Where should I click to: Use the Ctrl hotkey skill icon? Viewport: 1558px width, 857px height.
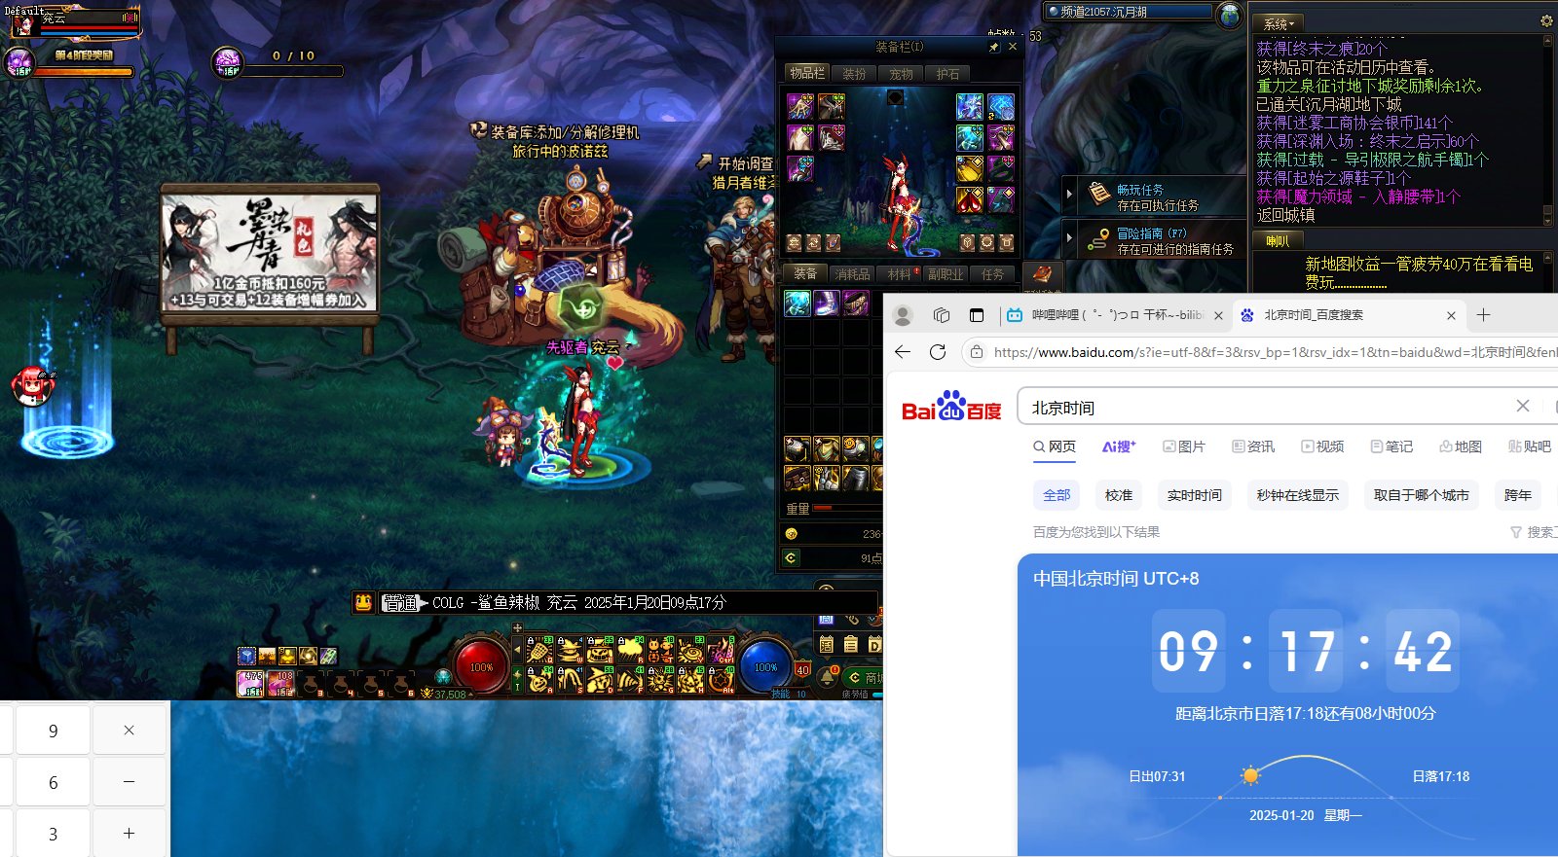[x=722, y=650]
